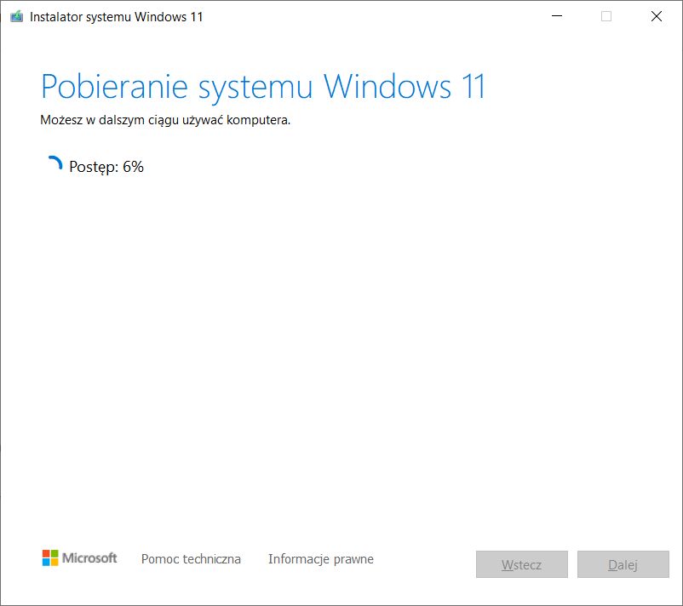This screenshot has height=606, width=683.
Task: Open the "Pomoc techniczna" link
Action: pos(191,559)
